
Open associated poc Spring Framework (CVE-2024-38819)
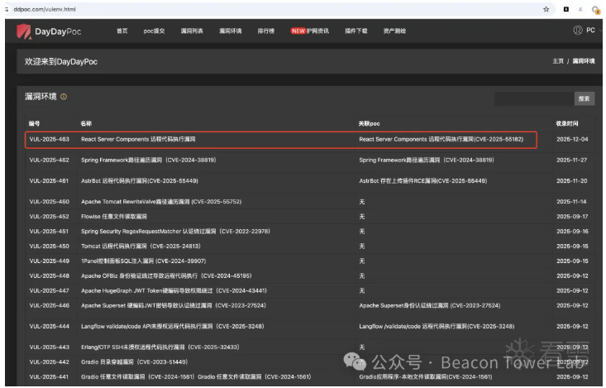point(427,160)
